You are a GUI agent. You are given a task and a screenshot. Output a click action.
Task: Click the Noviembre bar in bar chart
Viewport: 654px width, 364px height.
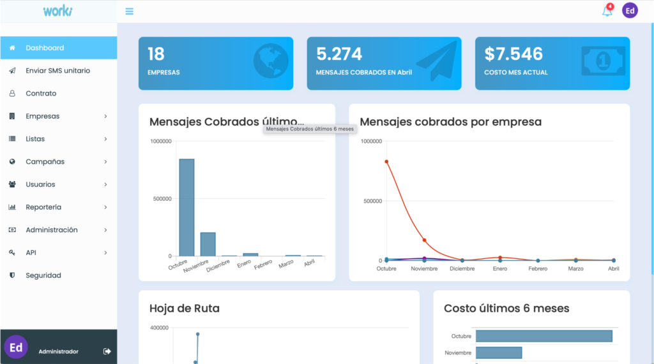(208, 244)
